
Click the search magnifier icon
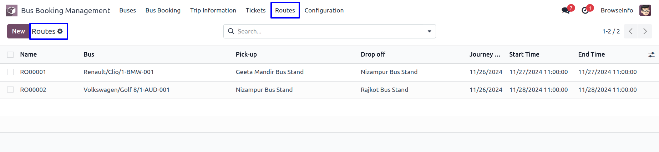231,31
